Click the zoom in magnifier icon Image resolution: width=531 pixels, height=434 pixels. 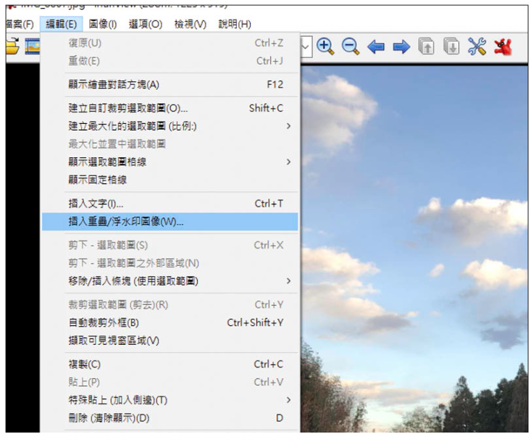(325, 46)
